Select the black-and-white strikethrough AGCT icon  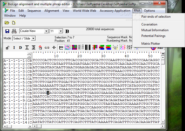coord(81,47)
